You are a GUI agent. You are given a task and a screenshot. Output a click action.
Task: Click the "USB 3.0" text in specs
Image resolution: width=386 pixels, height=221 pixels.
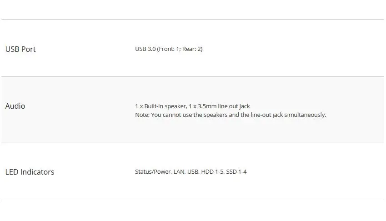[x=145, y=49]
